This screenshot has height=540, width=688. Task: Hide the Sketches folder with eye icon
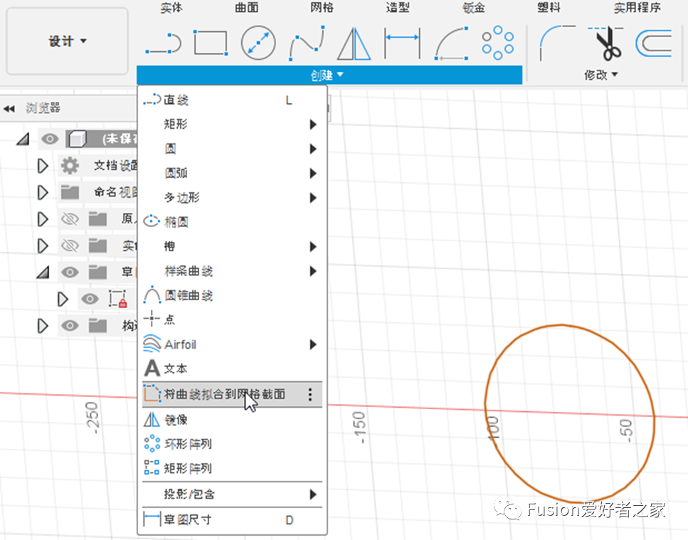(69, 272)
